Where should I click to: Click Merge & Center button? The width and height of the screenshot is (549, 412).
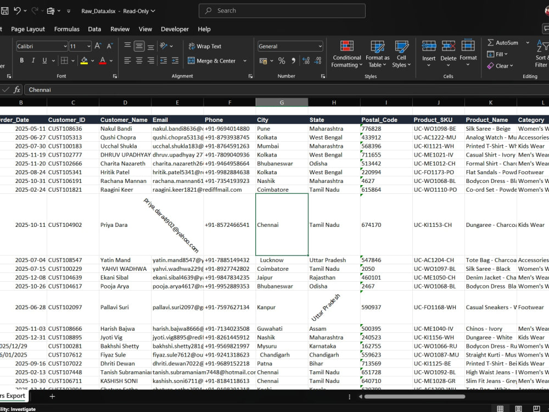pyautogui.click(x=211, y=60)
